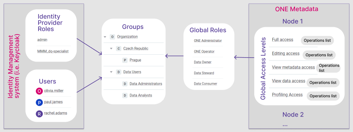Click the Groups heading
Viewport: 353px width, 132px height.
pyautogui.click(x=133, y=27)
